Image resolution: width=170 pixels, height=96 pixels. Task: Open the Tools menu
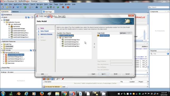tap(61, 4)
